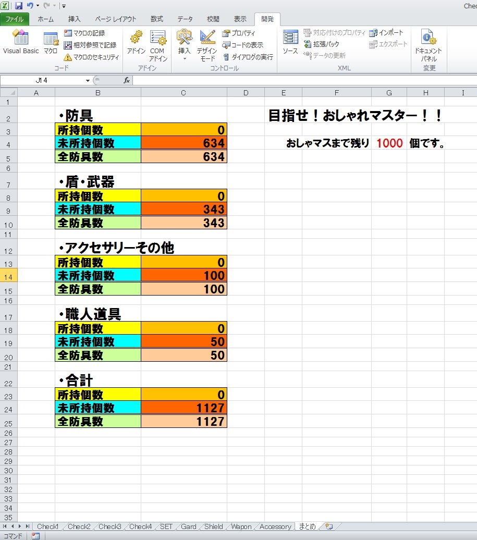
Task: Open the アドイン add-ins dialog
Action: pos(137,42)
